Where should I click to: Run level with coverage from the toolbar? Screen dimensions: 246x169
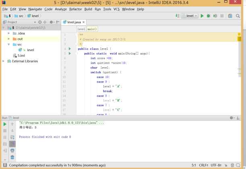click(215, 16)
